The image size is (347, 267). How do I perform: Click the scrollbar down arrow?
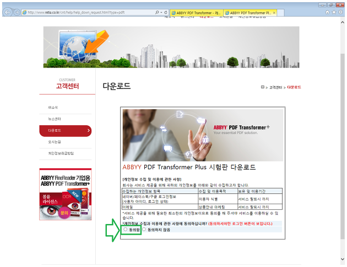343,259
